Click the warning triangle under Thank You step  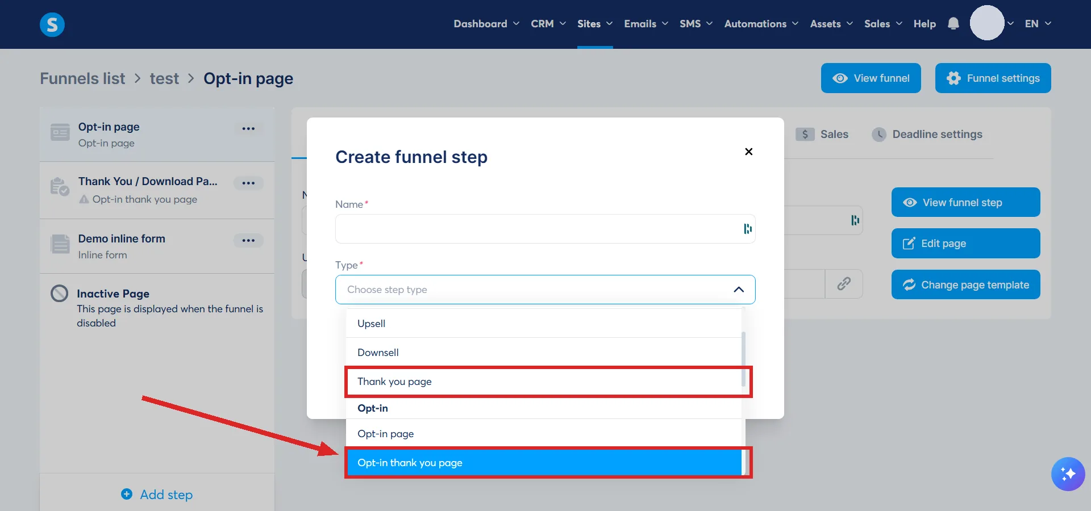click(x=84, y=199)
